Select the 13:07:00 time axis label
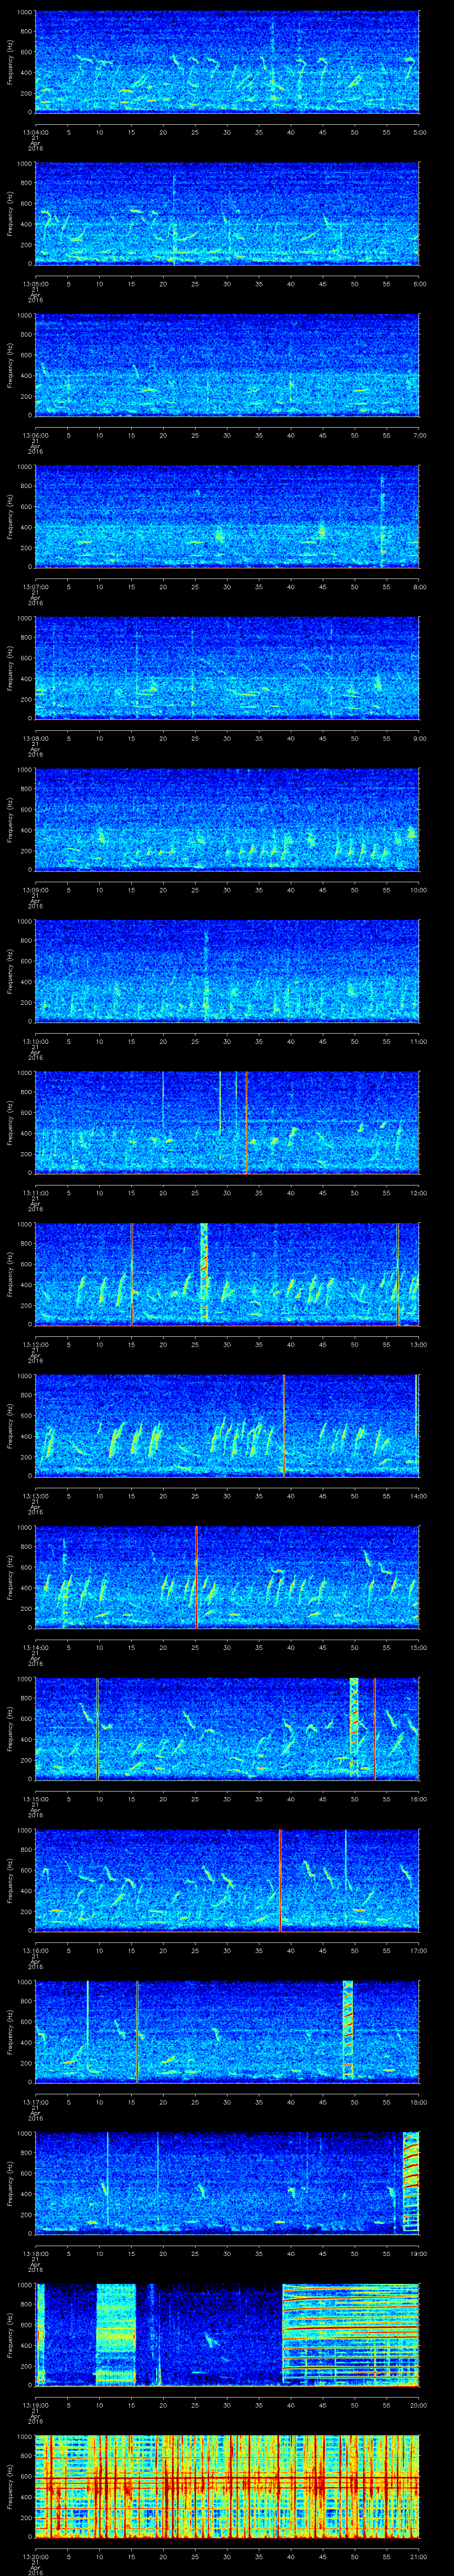 [x=35, y=586]
